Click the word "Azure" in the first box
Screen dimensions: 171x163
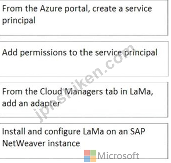(x=51, y=9)
